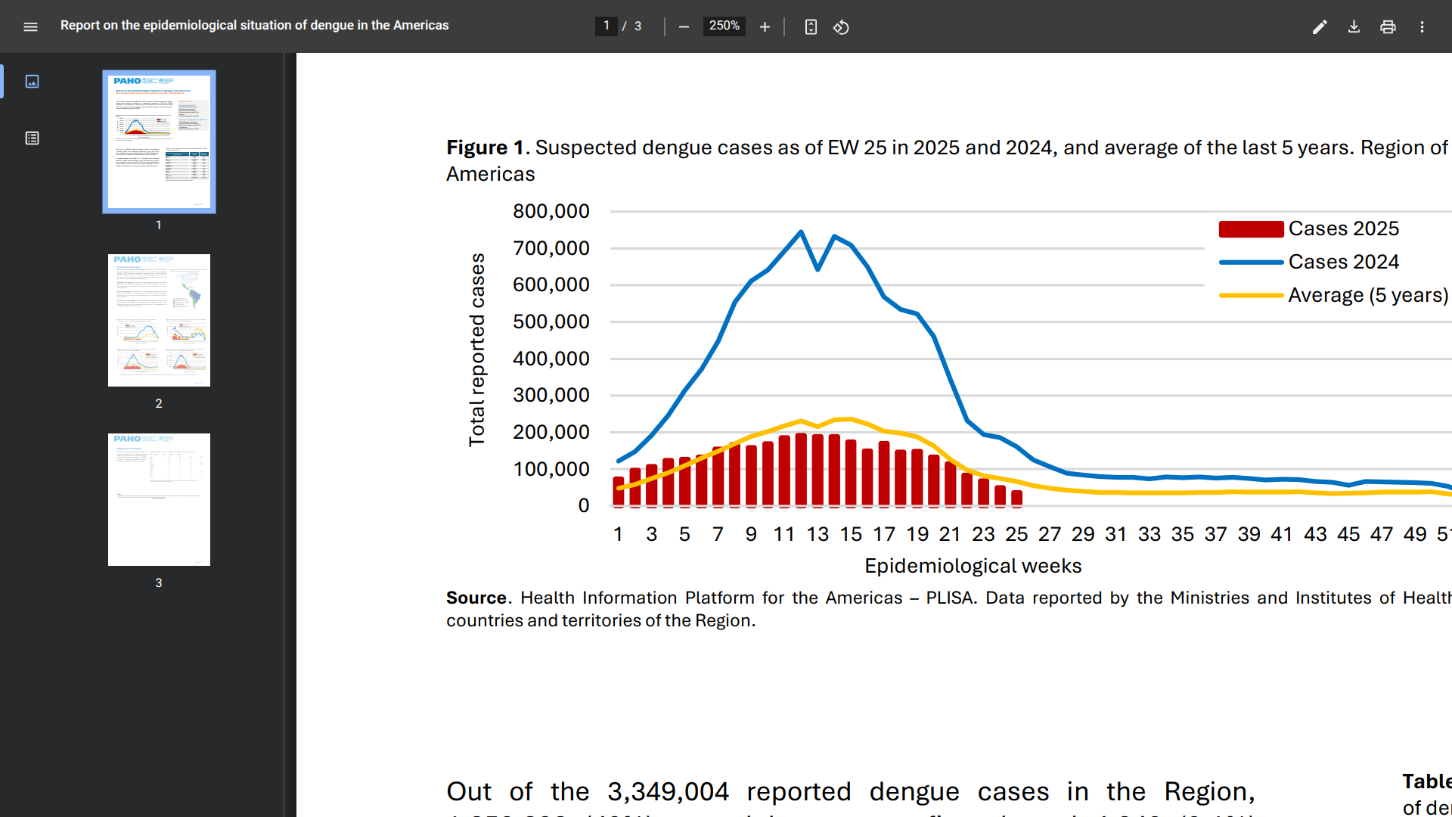Image resolution: width=1452 pixels, height=817 pixels.
Task: Click the red Cases 2025 legend swatch
Action: (1251, 228)
